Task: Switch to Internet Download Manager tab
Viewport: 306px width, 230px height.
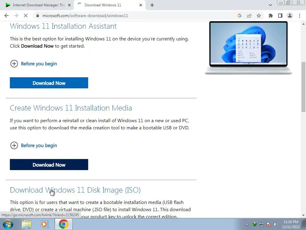Action: click(37, 5)
